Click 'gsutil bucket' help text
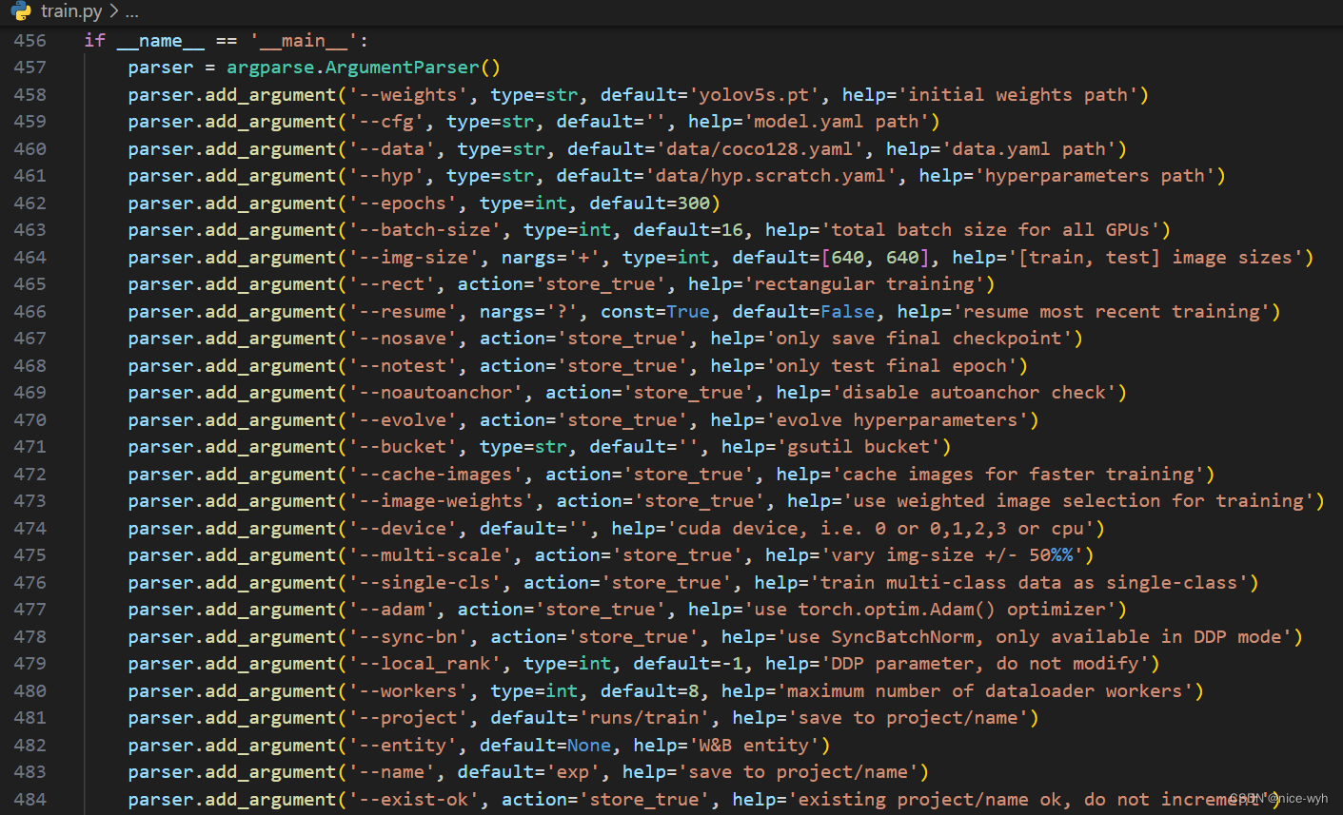1343x815 pixels. tap(859, 447)
